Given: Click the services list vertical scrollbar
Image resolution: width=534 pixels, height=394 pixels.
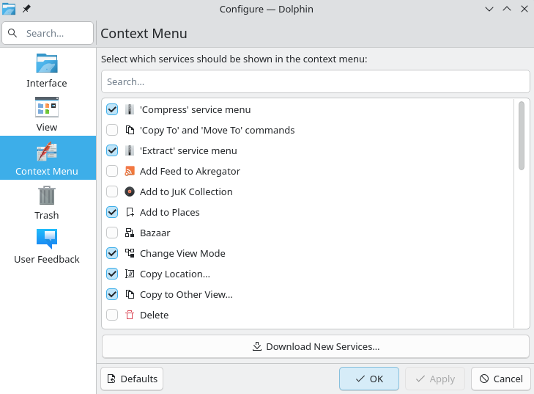Looking at the screenshot, I should (x=522, y=136).
